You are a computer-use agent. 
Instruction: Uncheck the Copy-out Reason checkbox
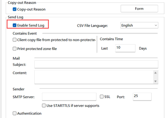15,9
